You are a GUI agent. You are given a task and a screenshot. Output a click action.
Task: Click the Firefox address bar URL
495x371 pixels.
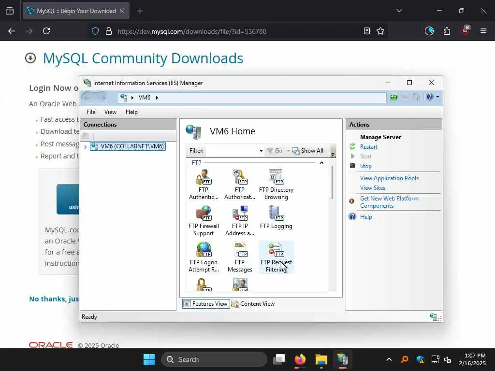(191, 31)
